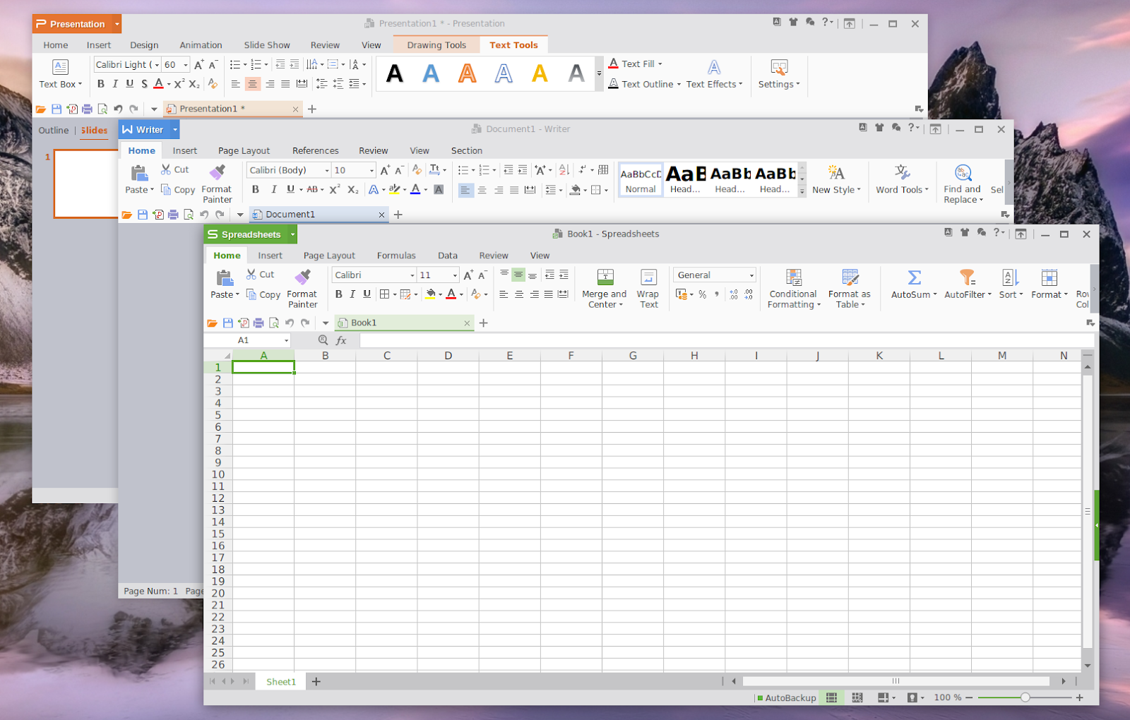
Task: Click the Sheet1 sheet tab
Action: tap(280, 682)
